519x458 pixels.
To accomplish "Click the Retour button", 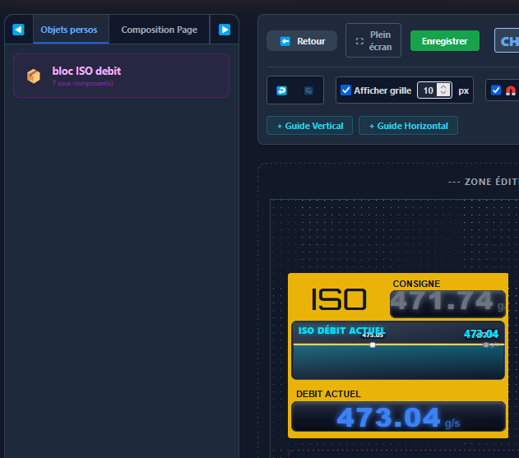I will tap(302, 41).
